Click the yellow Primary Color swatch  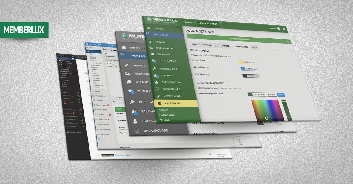(x=241, y=62)
